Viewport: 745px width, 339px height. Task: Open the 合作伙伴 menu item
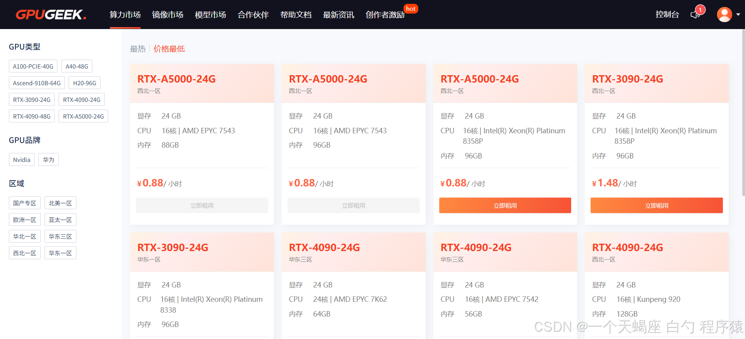[x=253, y=15]
